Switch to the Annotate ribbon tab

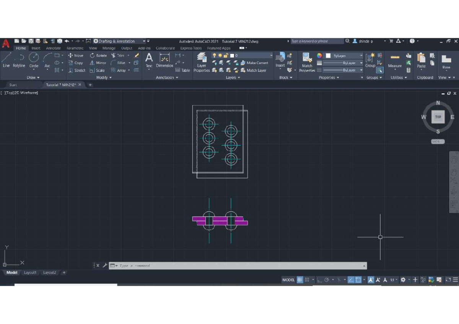(53, 48)
